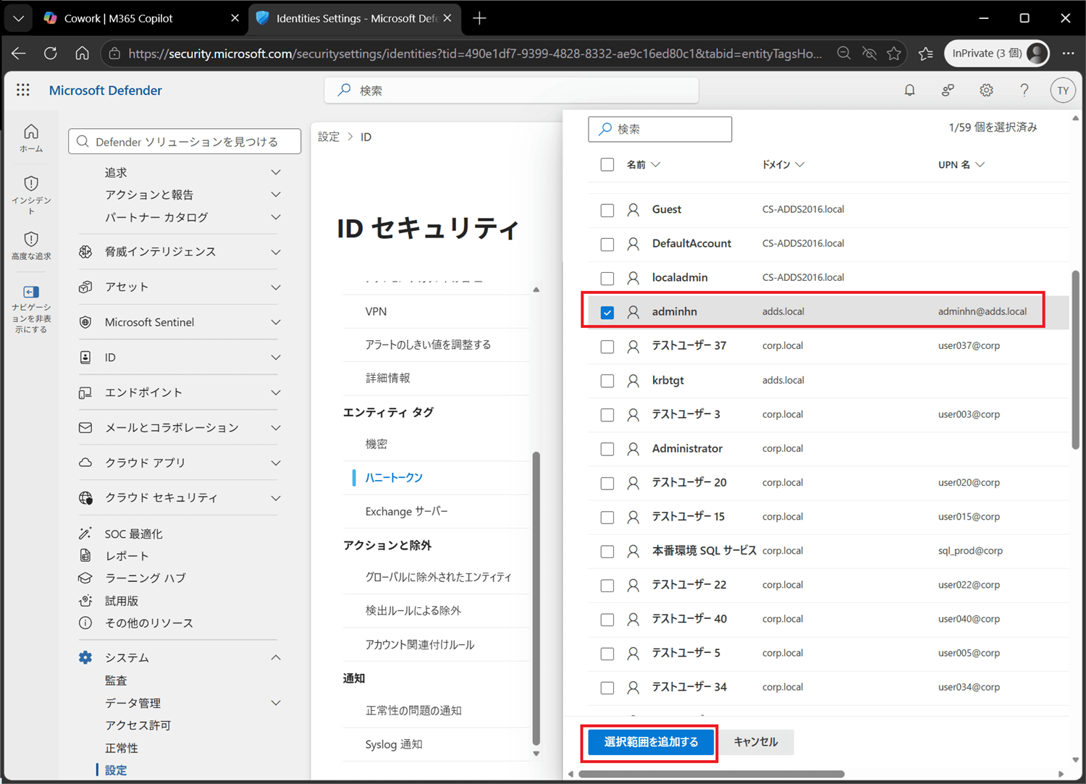Collapse the システム section chevron
The image size is (1086, 784).
tap(276, 657)
